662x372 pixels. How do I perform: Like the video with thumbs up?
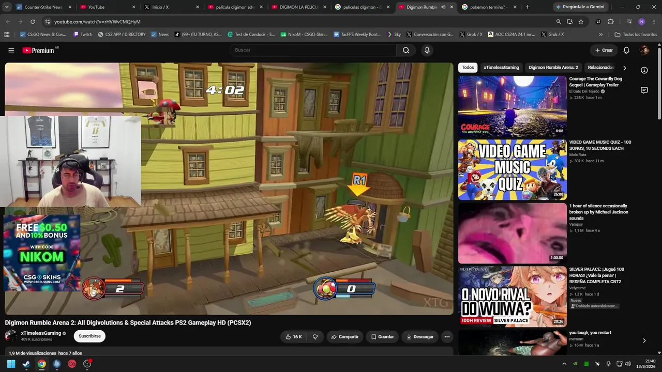294,337
